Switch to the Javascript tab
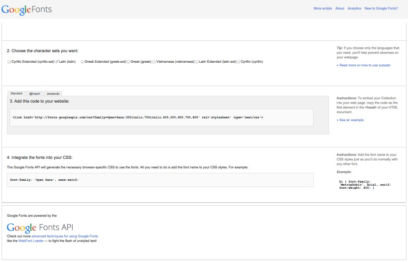 (53, 94)
